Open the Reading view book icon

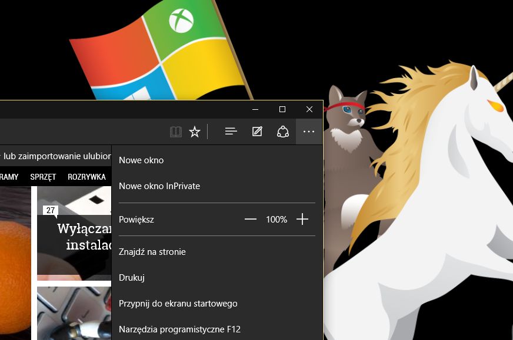tap(176, 132)
